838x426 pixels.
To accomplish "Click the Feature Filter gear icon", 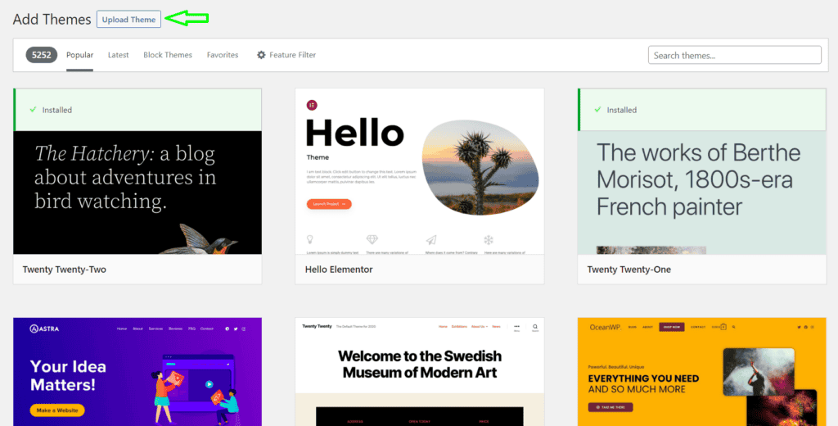I will tap(261, 55).
